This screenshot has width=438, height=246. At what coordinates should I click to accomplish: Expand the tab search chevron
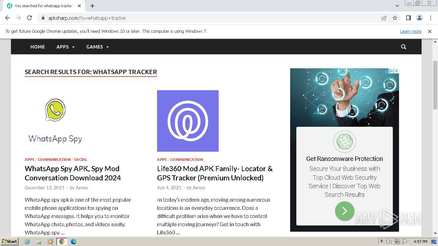397,6
